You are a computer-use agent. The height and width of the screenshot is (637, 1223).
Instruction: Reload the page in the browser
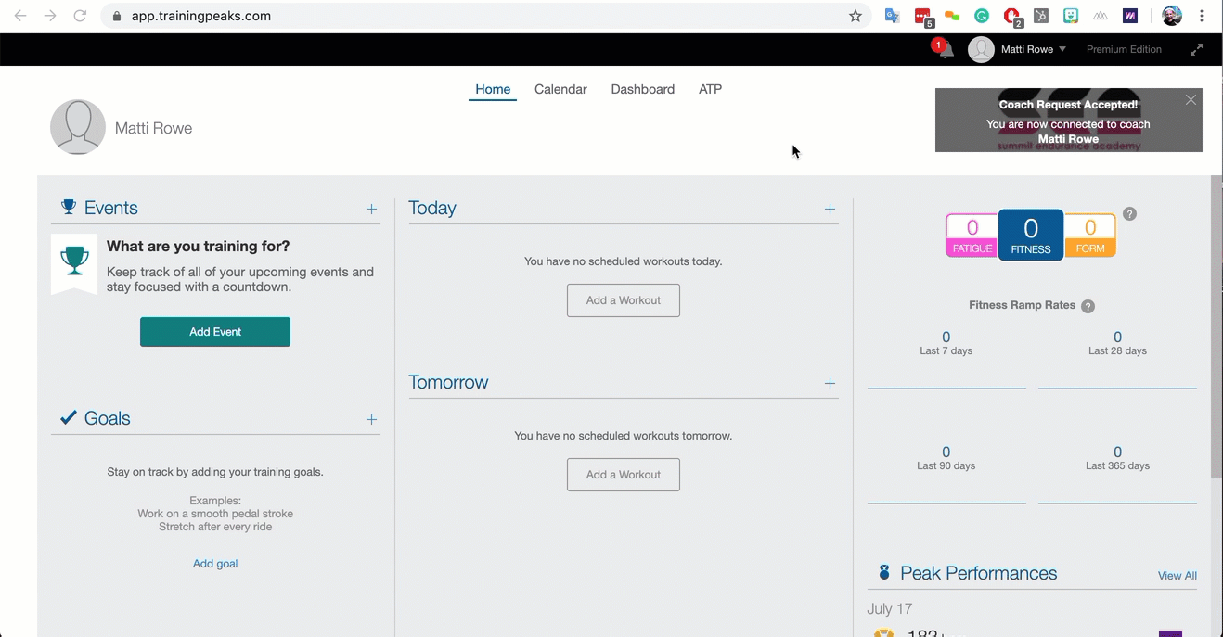point(80,16)
